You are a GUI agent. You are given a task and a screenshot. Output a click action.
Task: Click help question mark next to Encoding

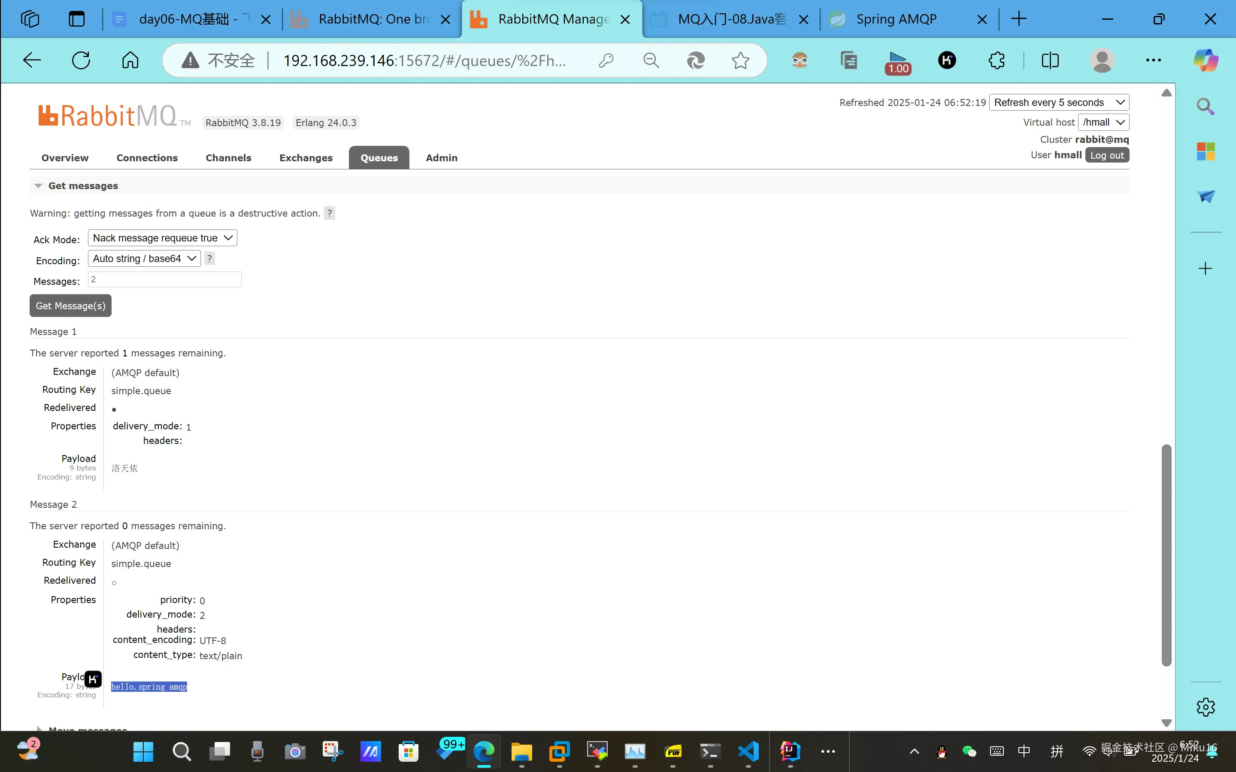(x=209, y=259)
